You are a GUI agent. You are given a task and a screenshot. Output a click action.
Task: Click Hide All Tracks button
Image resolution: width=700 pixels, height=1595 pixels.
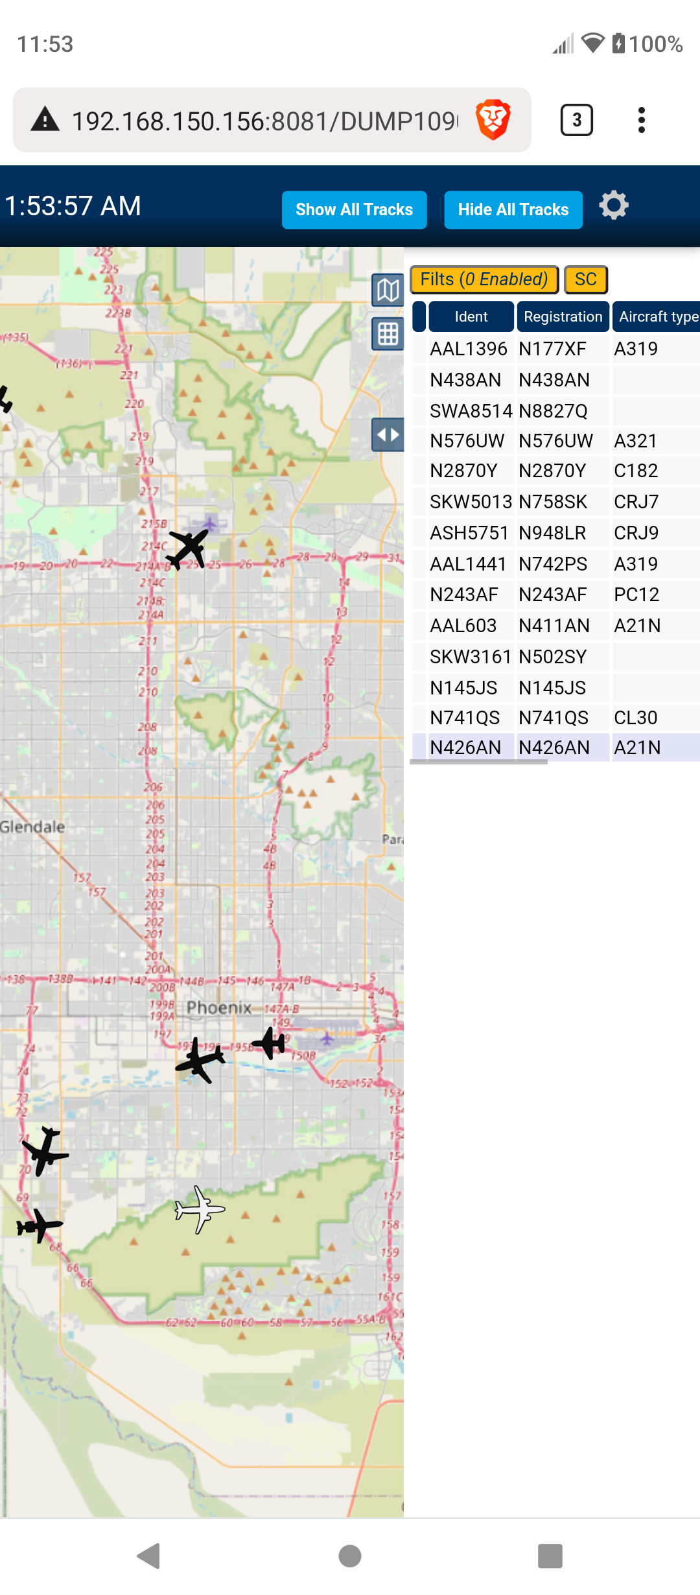(x=513, y=210)
